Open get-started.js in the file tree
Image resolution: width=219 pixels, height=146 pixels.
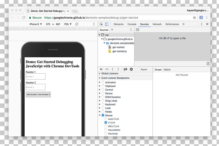tap(119, 51)
